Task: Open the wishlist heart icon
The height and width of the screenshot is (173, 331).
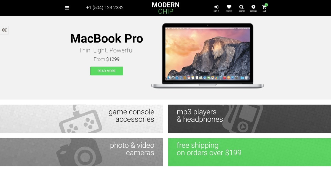Action: [229, 7]
